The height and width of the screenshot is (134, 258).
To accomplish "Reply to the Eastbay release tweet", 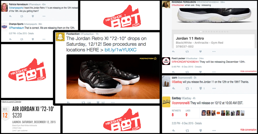I will (x=174, y=130).
